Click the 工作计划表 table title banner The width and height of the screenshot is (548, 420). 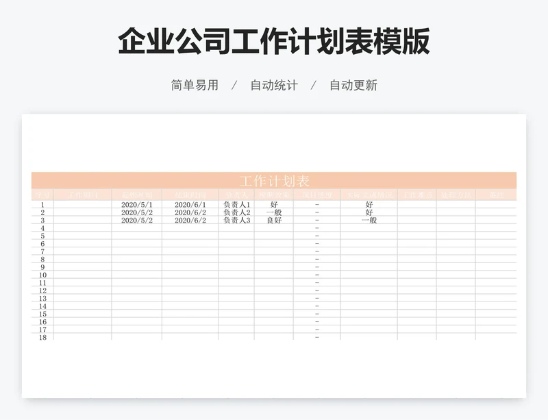pyautogui.click(x=274, y=181)
